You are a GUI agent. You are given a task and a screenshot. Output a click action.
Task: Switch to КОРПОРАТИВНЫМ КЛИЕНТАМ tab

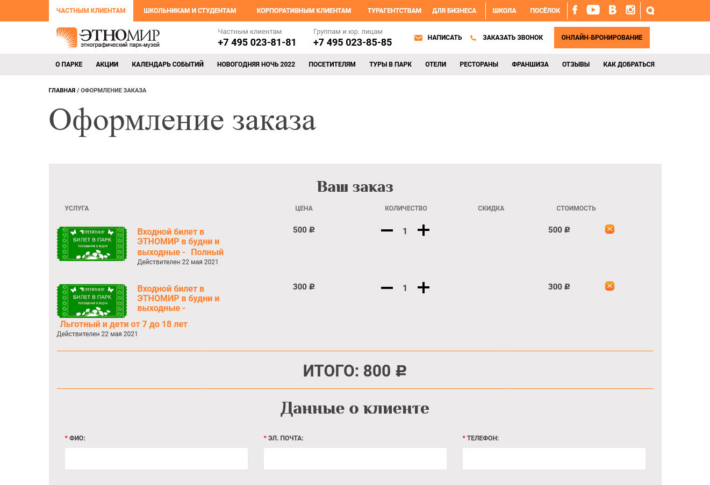coord(304,11)
